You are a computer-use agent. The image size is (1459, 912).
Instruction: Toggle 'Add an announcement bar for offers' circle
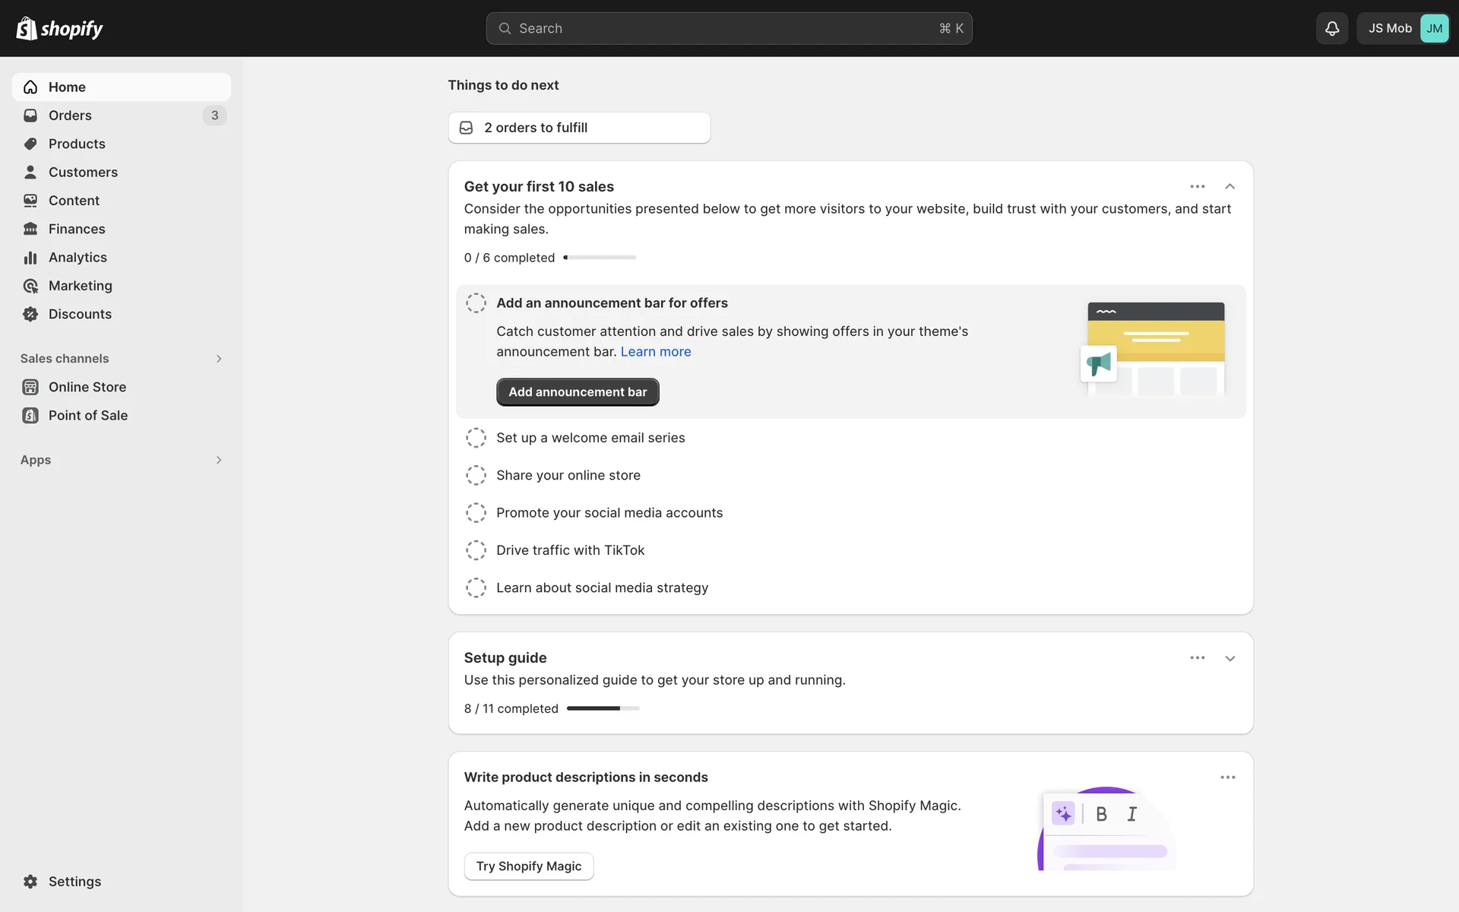(x=476, y=303)
